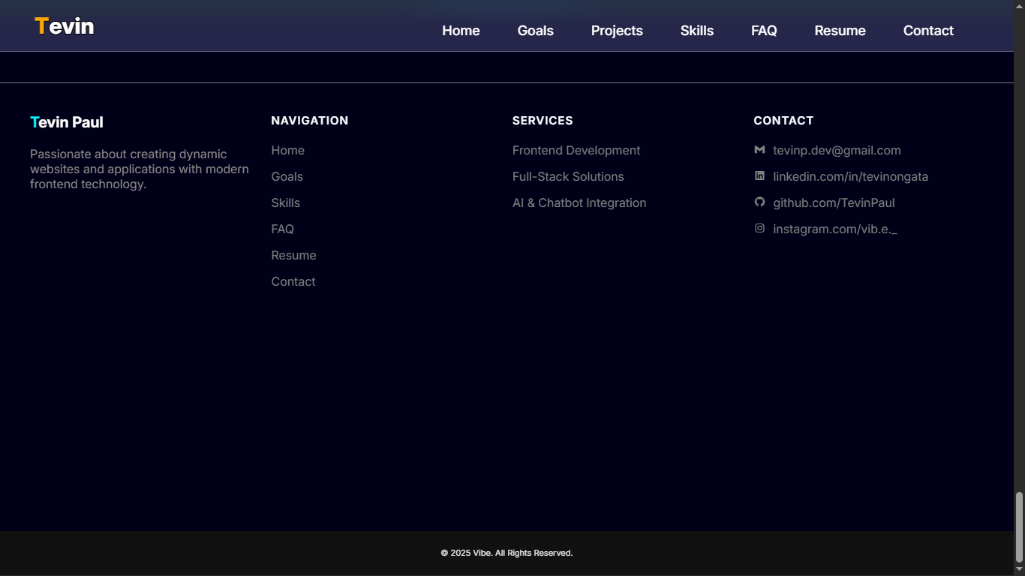Open Home from the top navbar
This screenshot has height=576, width=1025.
pyautogui.click(x=461, y=31)
